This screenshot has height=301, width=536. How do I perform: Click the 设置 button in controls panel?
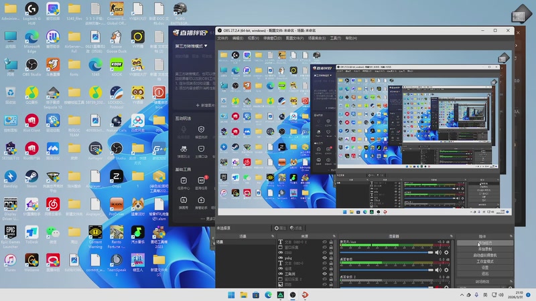point(484,267)
